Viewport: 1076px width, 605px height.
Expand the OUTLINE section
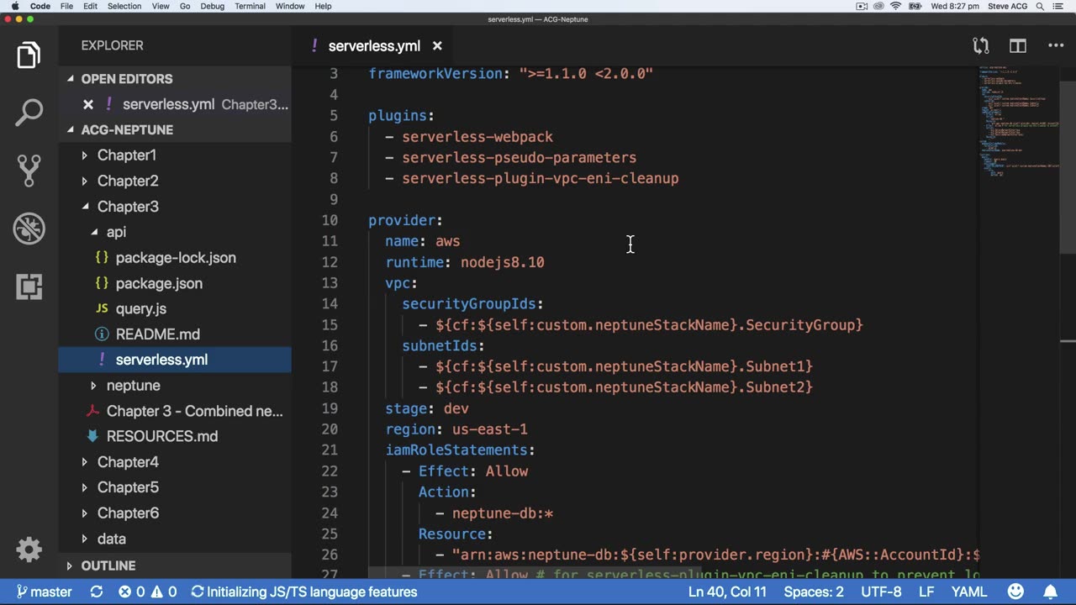(x=108, y=566)
